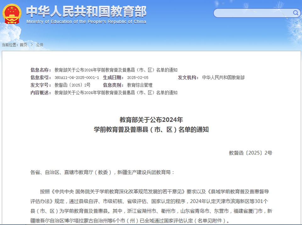Click the paragraph line beginning 疆维吾尔自治区博尔塔拉
Image resolution: width=302 pixels, height=225 pixels.
point(130,221)
